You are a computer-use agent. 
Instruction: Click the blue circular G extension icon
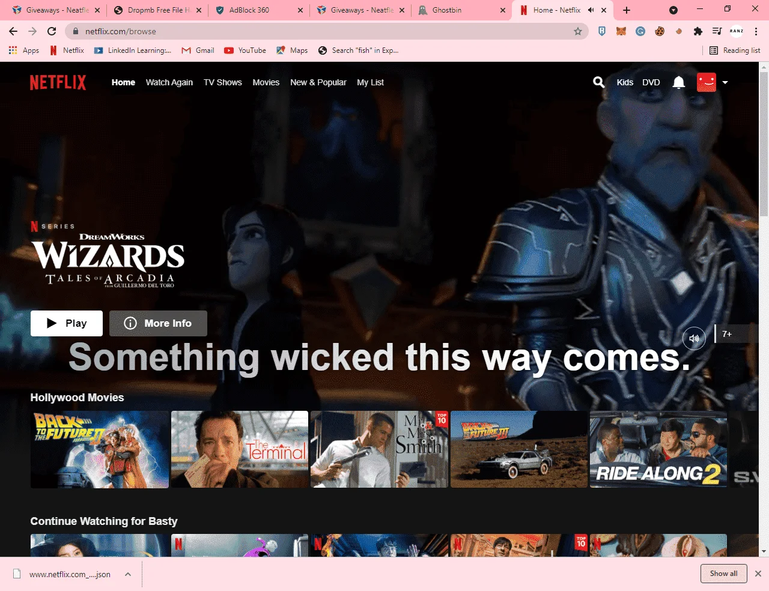click(x=640, y=31)
